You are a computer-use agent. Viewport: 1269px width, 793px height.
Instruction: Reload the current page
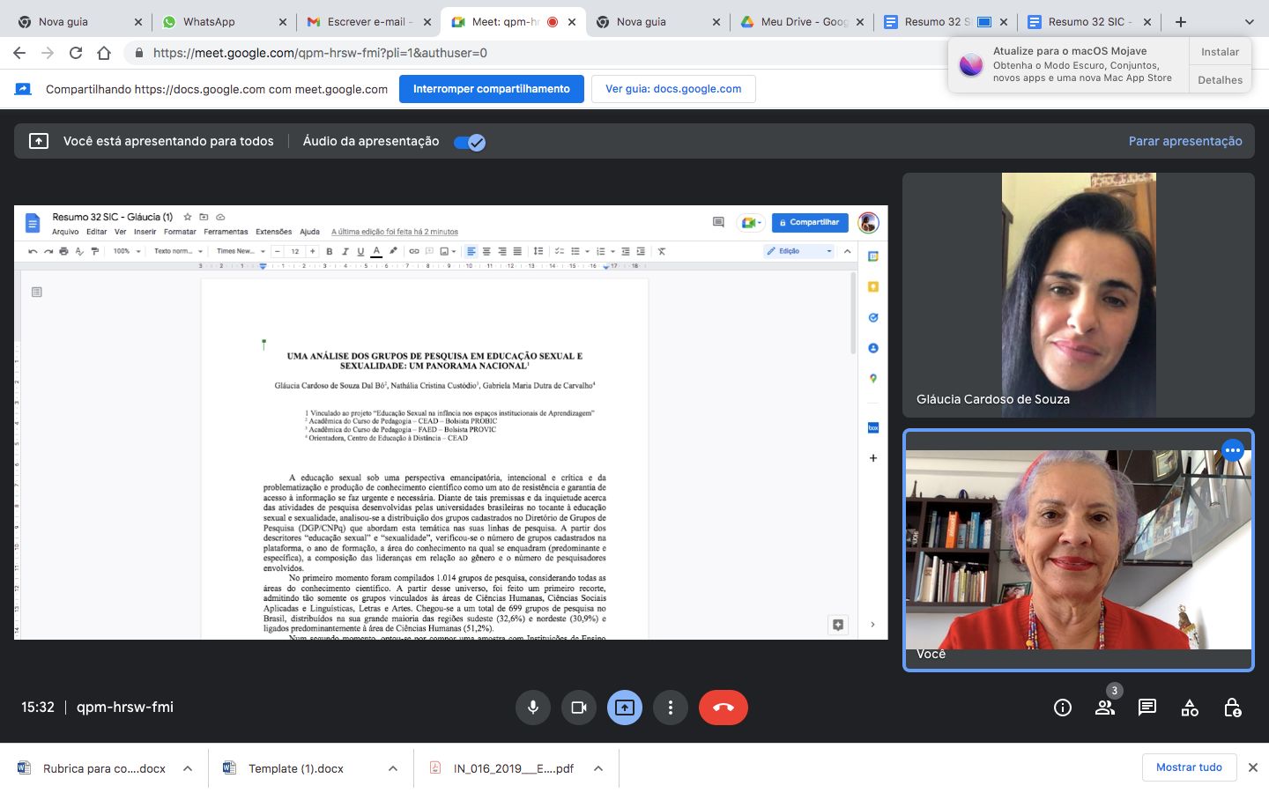tap(76, 53)
